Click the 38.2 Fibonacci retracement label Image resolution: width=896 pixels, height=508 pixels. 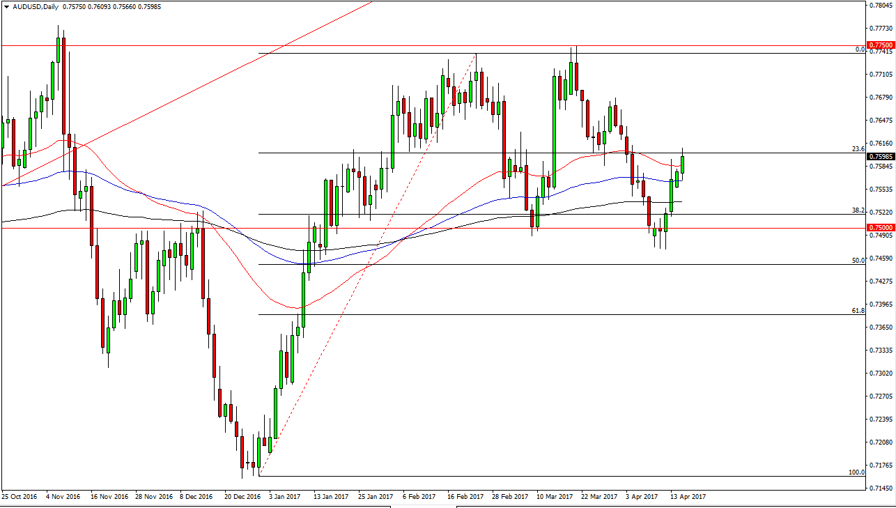pyautogui.click(x=858, y=210)
